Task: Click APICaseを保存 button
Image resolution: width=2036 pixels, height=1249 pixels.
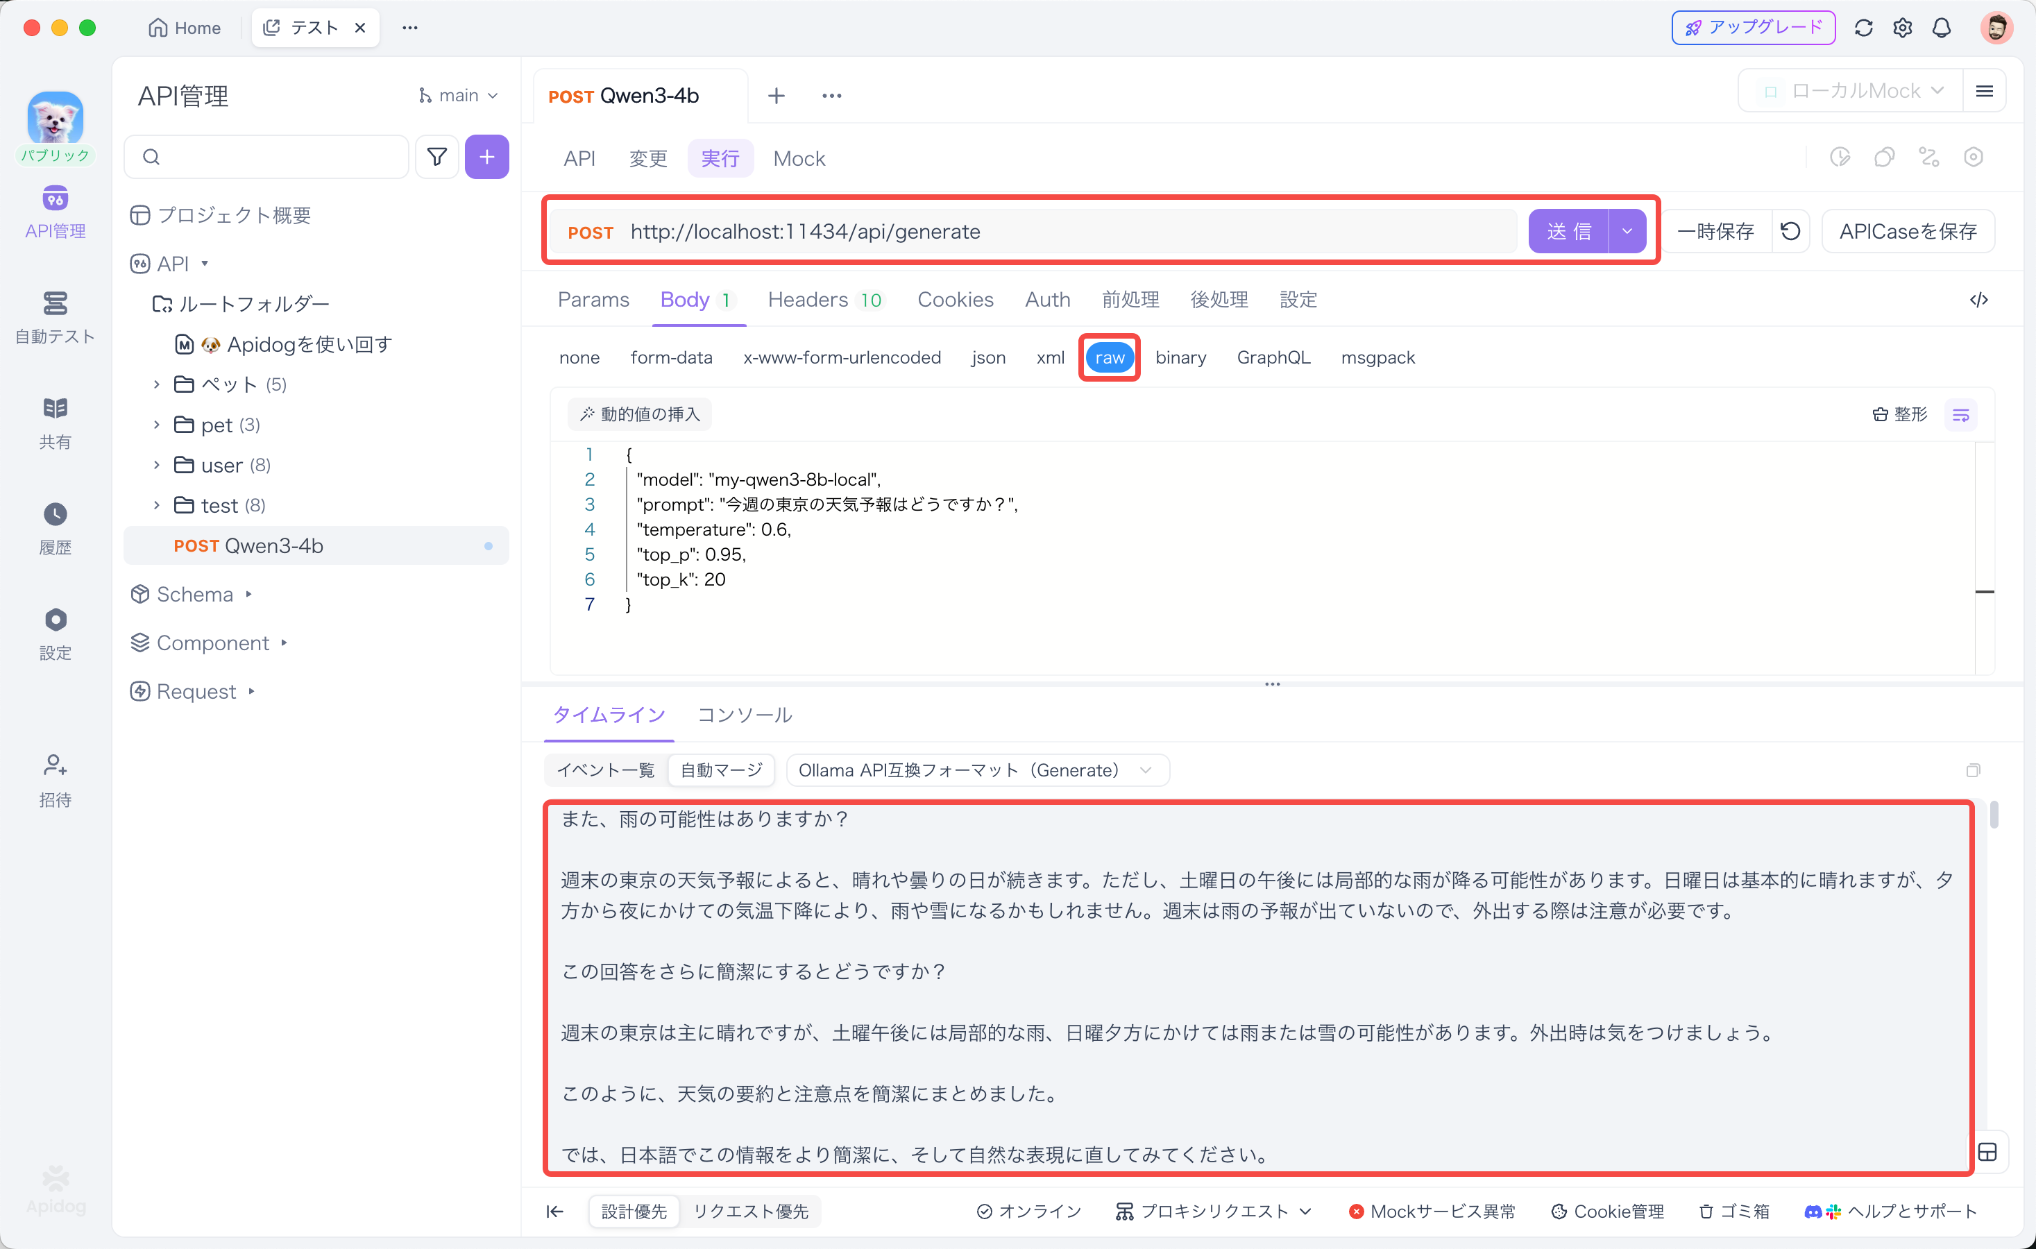Action: click(x=1907, y=231)
